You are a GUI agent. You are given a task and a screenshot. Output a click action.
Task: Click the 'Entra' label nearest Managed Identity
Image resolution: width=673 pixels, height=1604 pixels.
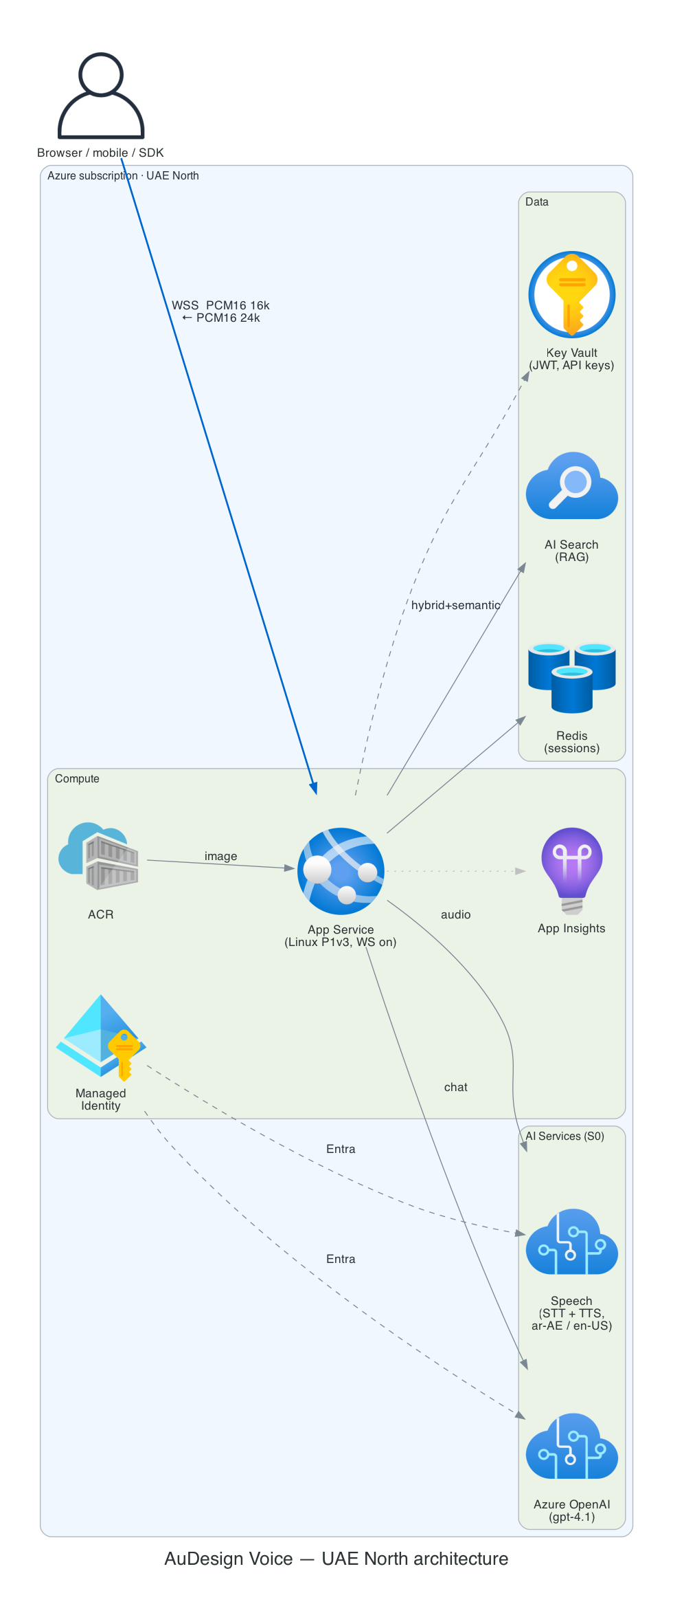[x=341, y=1149]
